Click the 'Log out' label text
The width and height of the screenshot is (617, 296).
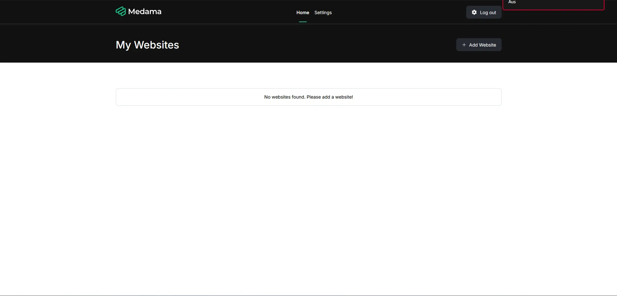pyautogui.click(x=488, y=13)
